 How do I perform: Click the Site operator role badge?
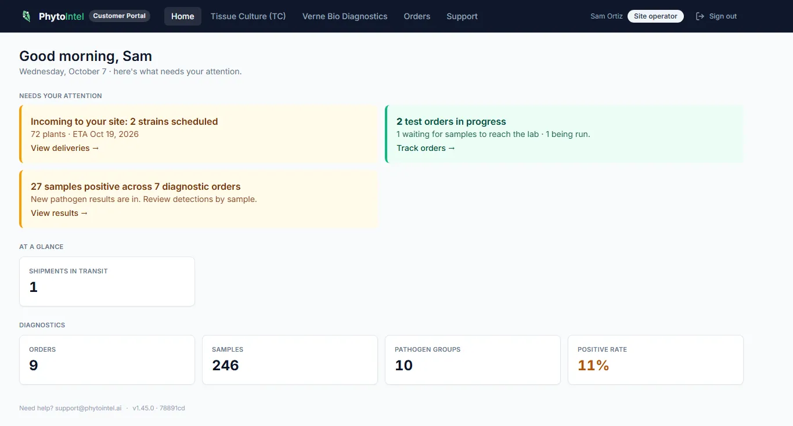655,16
